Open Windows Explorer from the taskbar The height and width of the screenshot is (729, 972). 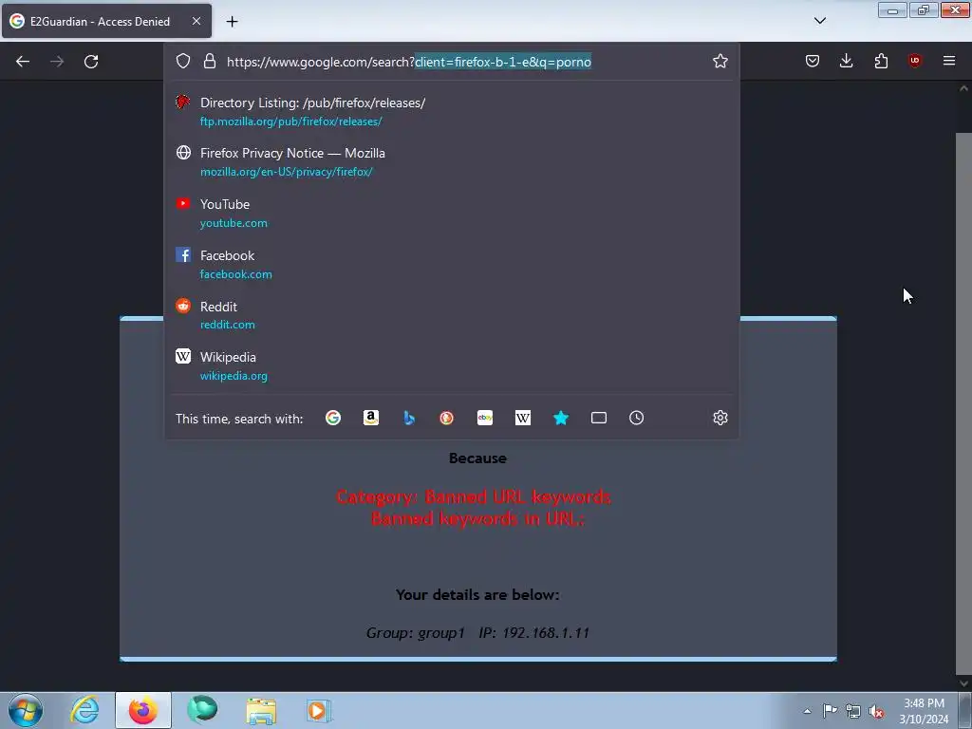click(261, 710)
